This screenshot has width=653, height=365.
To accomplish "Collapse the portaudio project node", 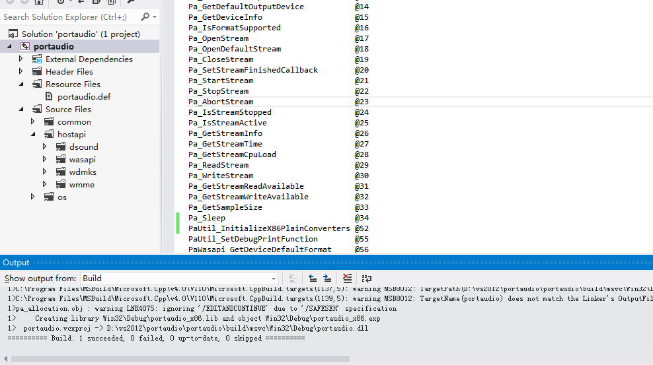I will tap(9, 46).
